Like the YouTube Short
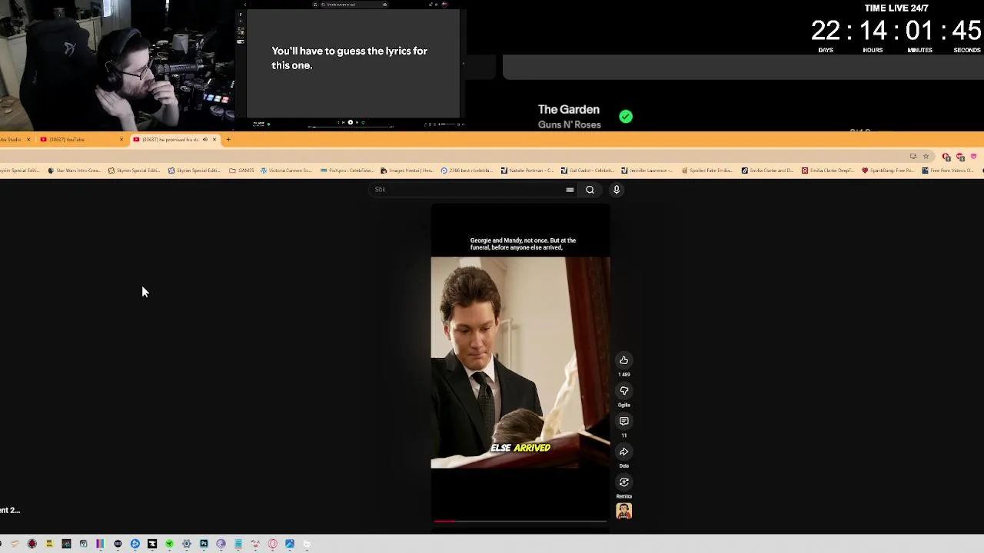This screenshot has height=553, width=984. click(623, 360)
